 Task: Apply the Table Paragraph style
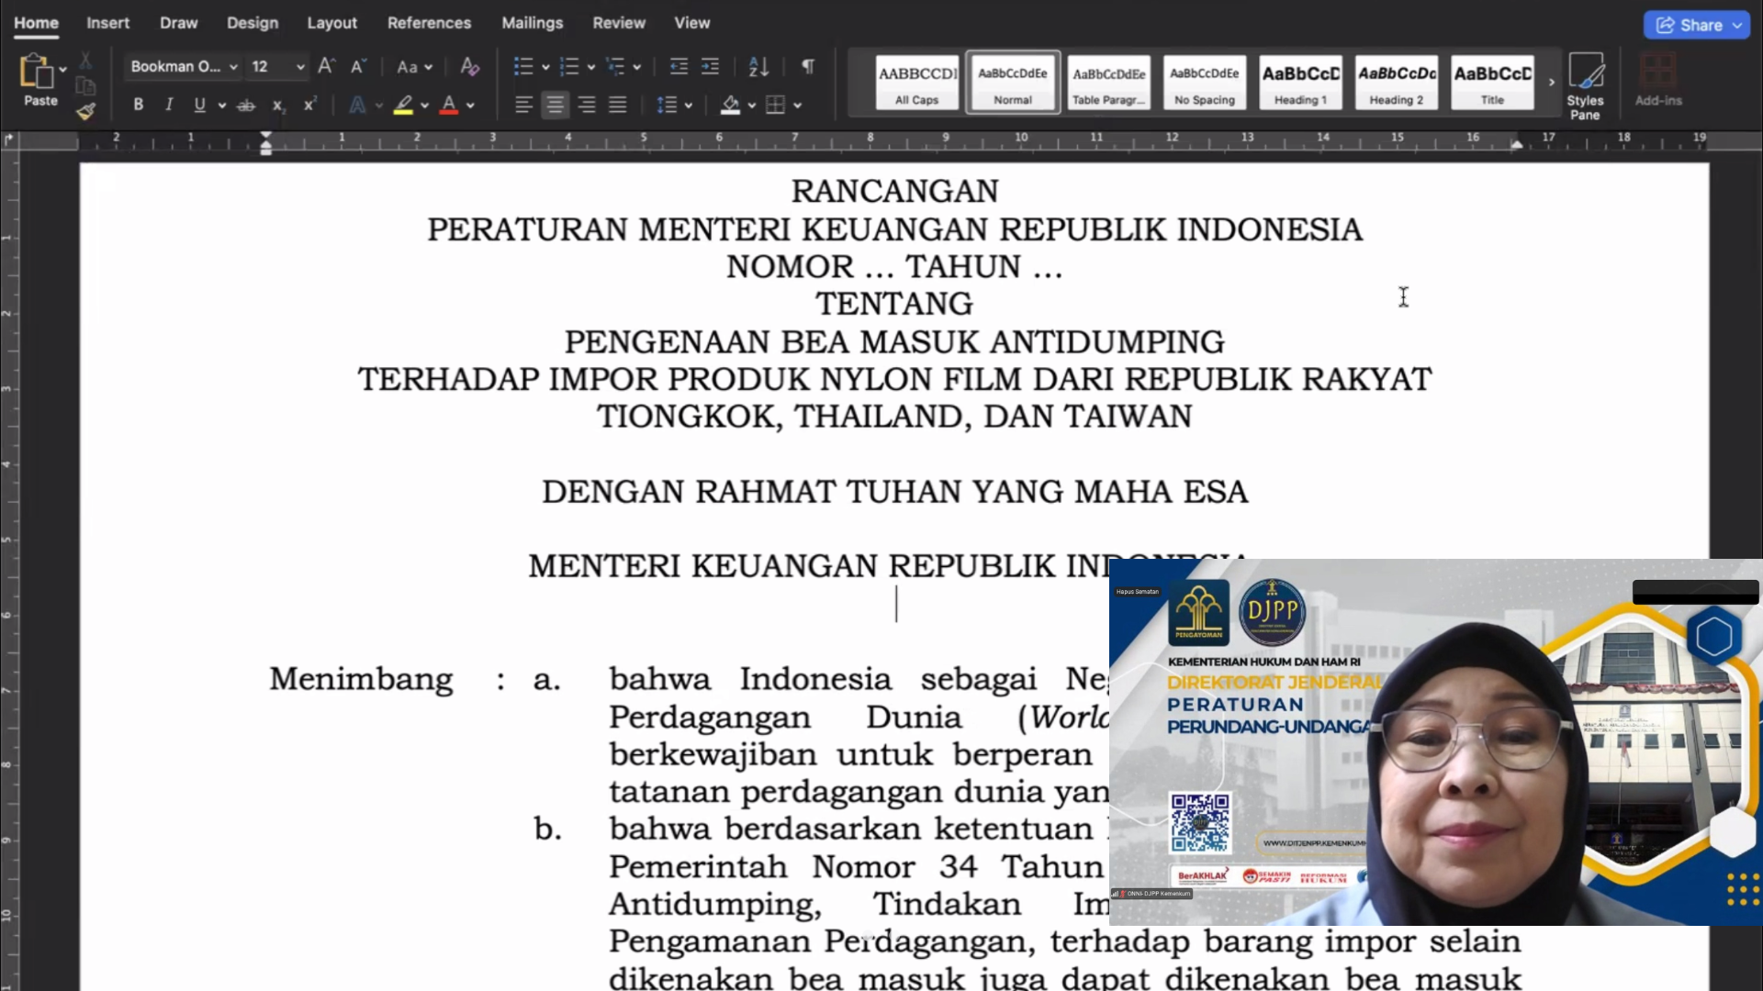1108,83
